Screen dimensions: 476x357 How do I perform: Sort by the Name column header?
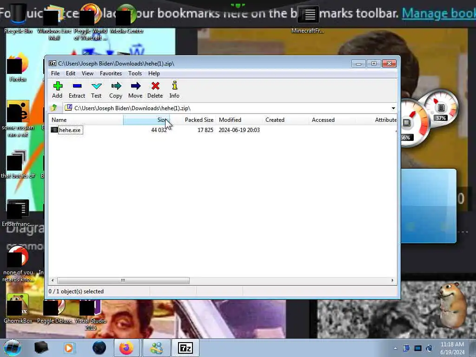(x=86, y=120)
